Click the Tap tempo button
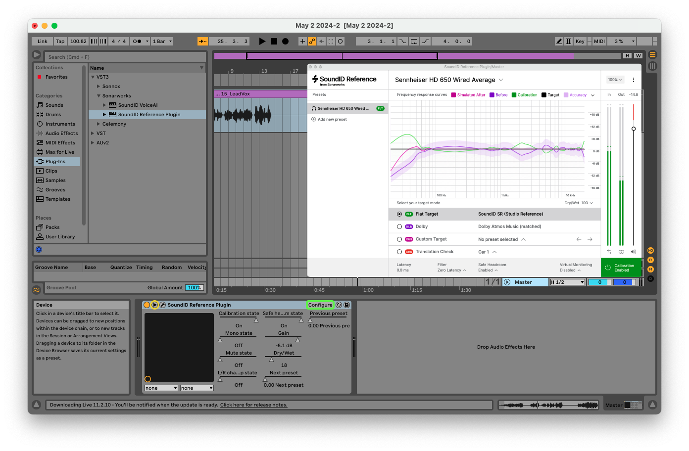This screenshot has height=451, width=689. click(60, 42)
